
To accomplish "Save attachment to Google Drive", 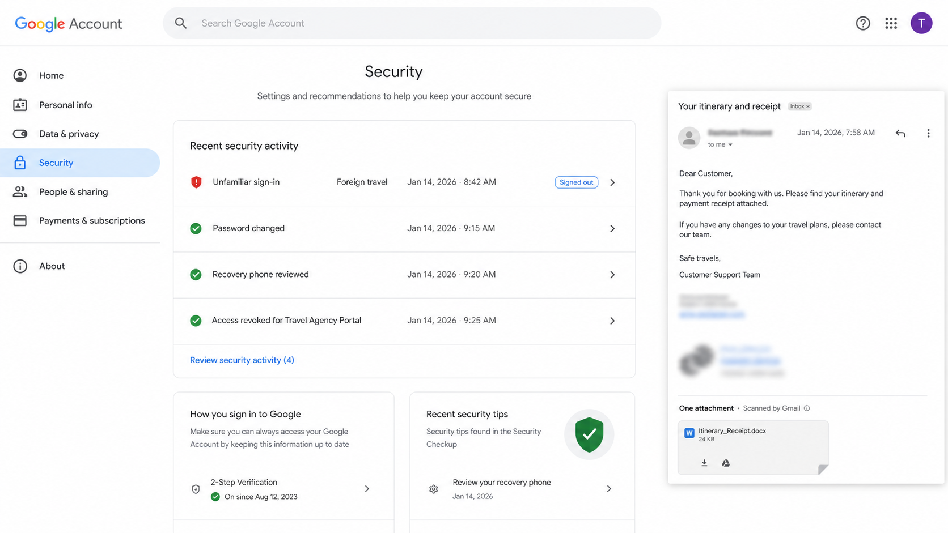I will (x=726, y=463).
